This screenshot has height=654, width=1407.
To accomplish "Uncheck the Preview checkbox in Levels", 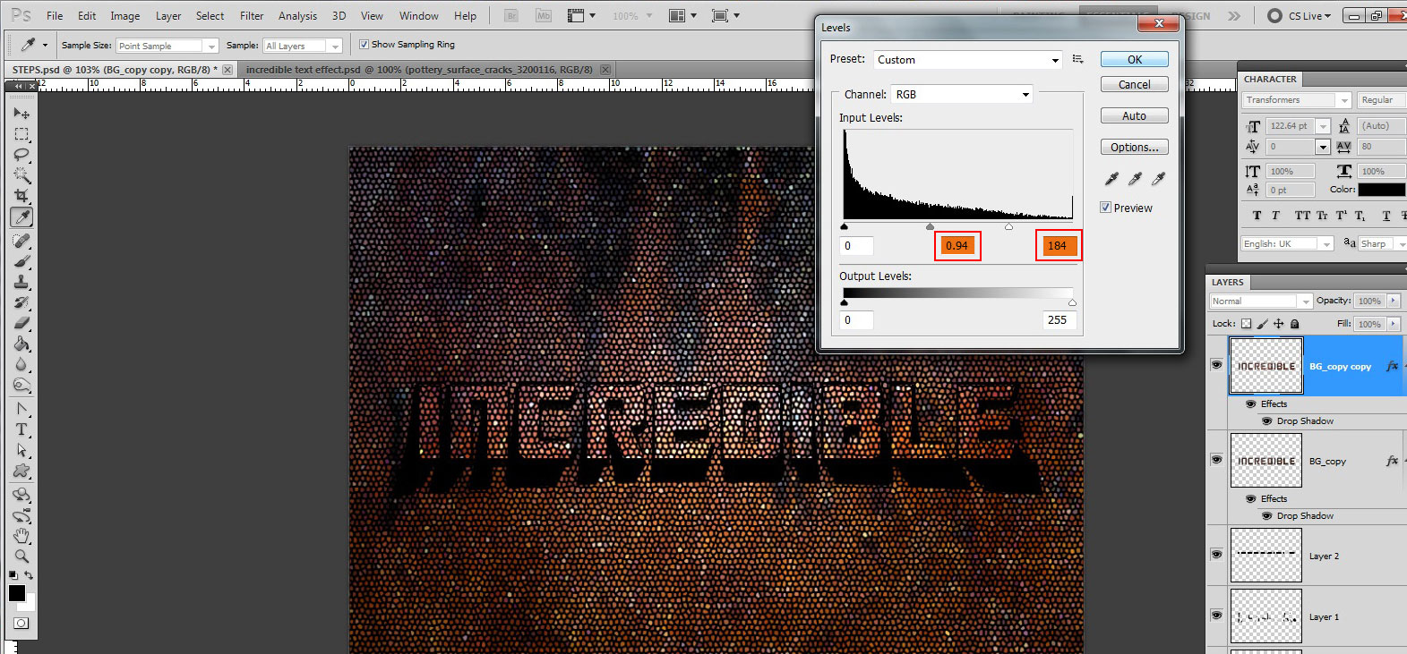I will click(x=1106, y=208).
